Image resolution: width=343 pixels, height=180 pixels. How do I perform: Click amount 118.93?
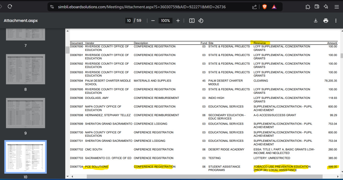coord(333,98)
